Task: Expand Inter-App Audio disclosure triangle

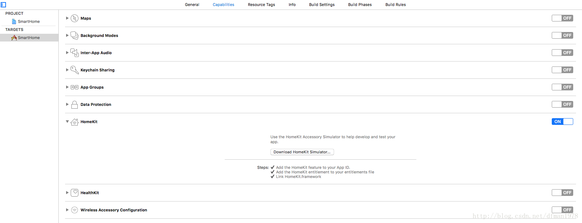Action: 67,53
